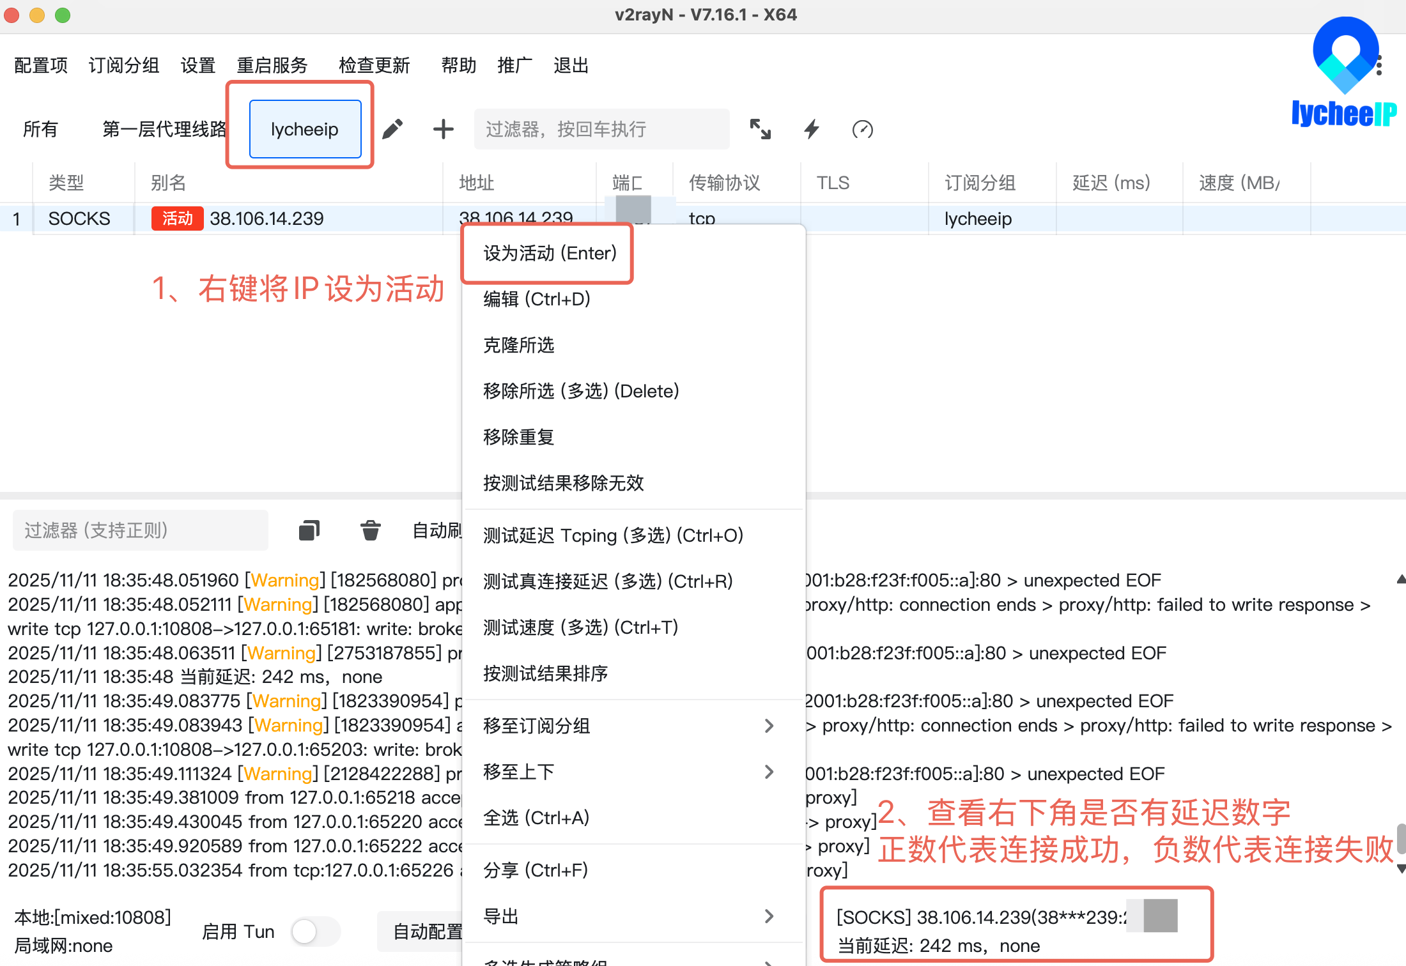Screen dimensions: 1406x966
Task: Click the lightning bolt icon in toolbar
Action: pos(811,129)
